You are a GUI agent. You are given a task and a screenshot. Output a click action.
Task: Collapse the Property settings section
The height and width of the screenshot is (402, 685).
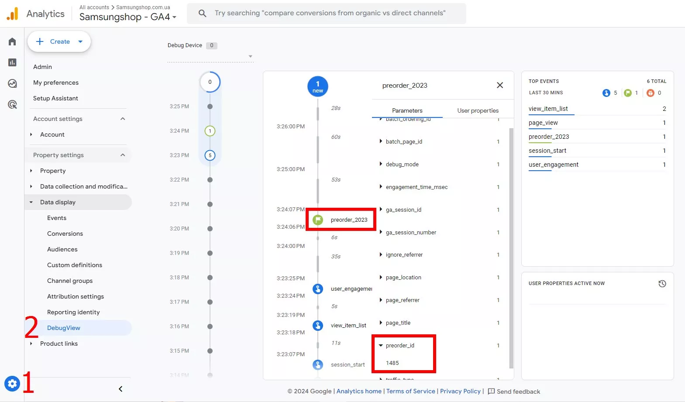coord(123,155)
